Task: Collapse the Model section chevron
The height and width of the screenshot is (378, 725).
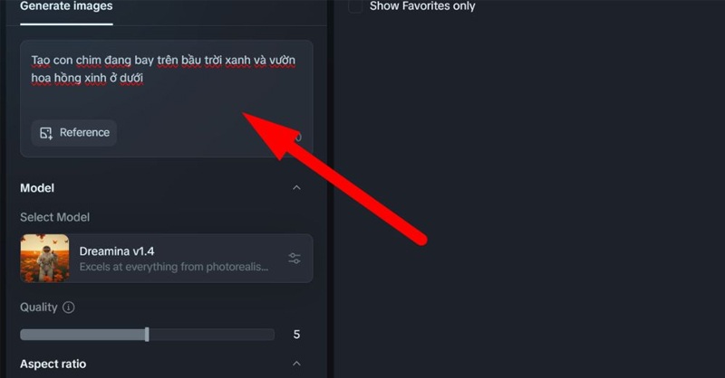Action: point(296,188)
